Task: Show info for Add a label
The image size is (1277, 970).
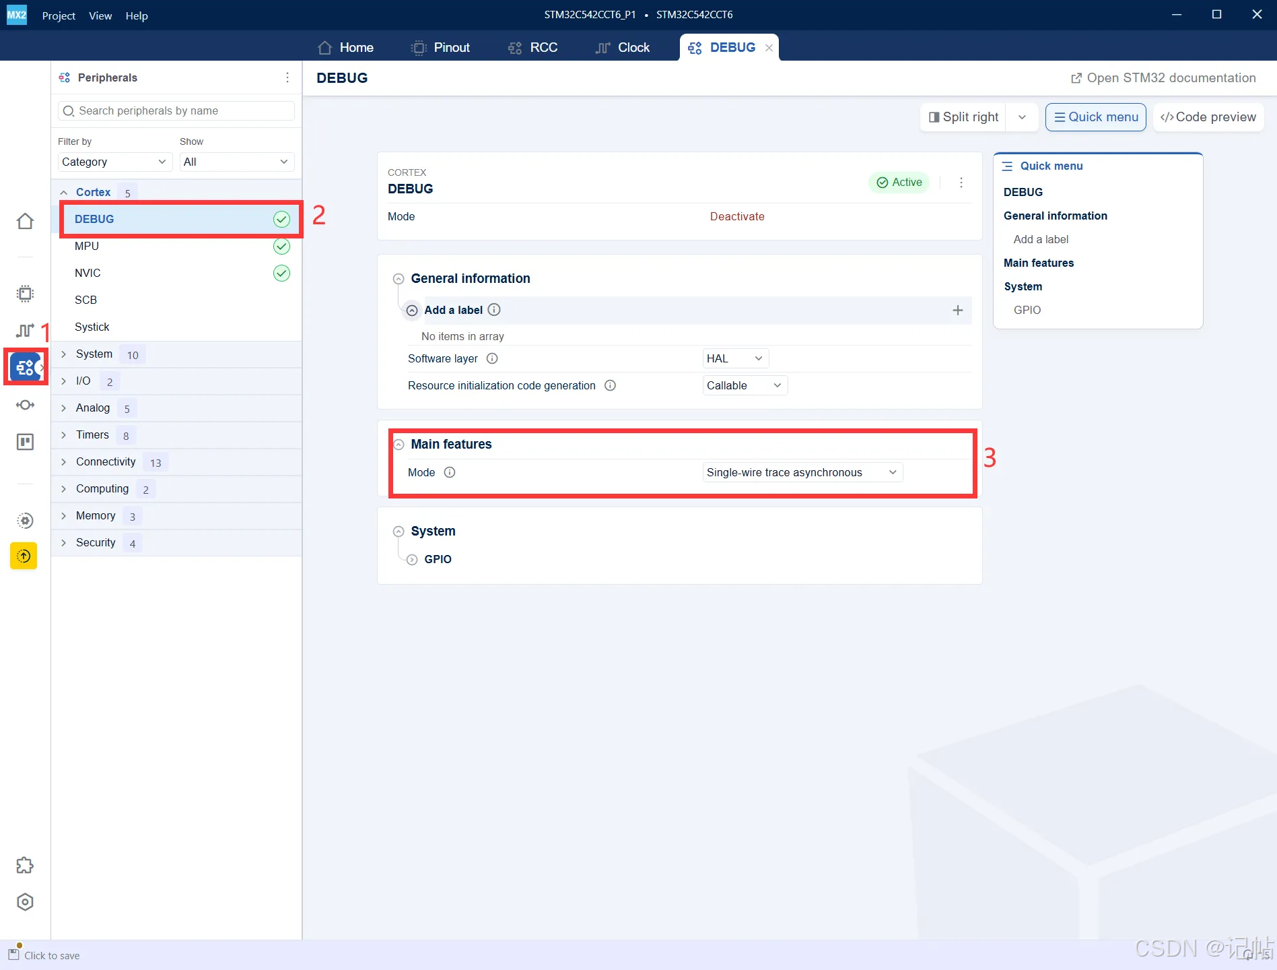Action: (x=494, y=310)
